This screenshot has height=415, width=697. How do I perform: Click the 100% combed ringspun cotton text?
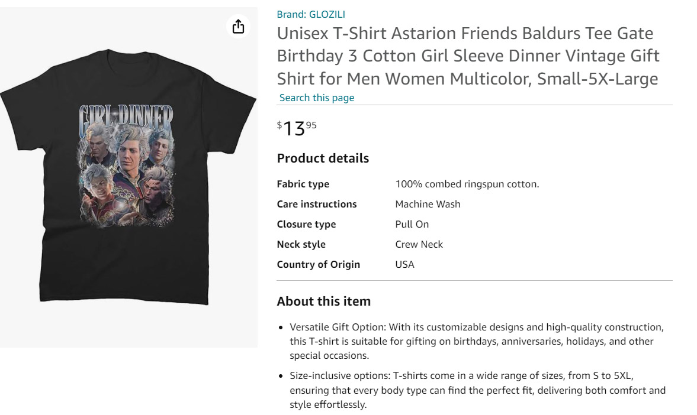[x=467, y=184]
